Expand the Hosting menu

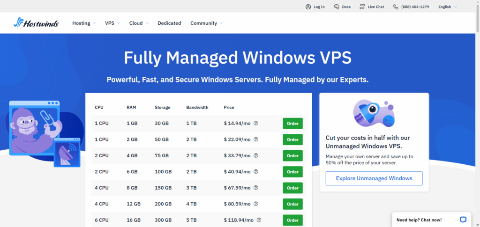tap(84, 23)
